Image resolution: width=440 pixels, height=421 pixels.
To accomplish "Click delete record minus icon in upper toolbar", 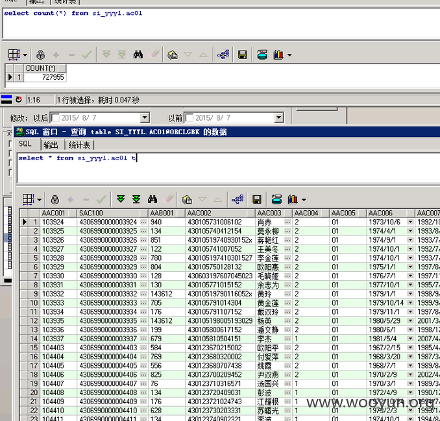I will tap(71, 54).
